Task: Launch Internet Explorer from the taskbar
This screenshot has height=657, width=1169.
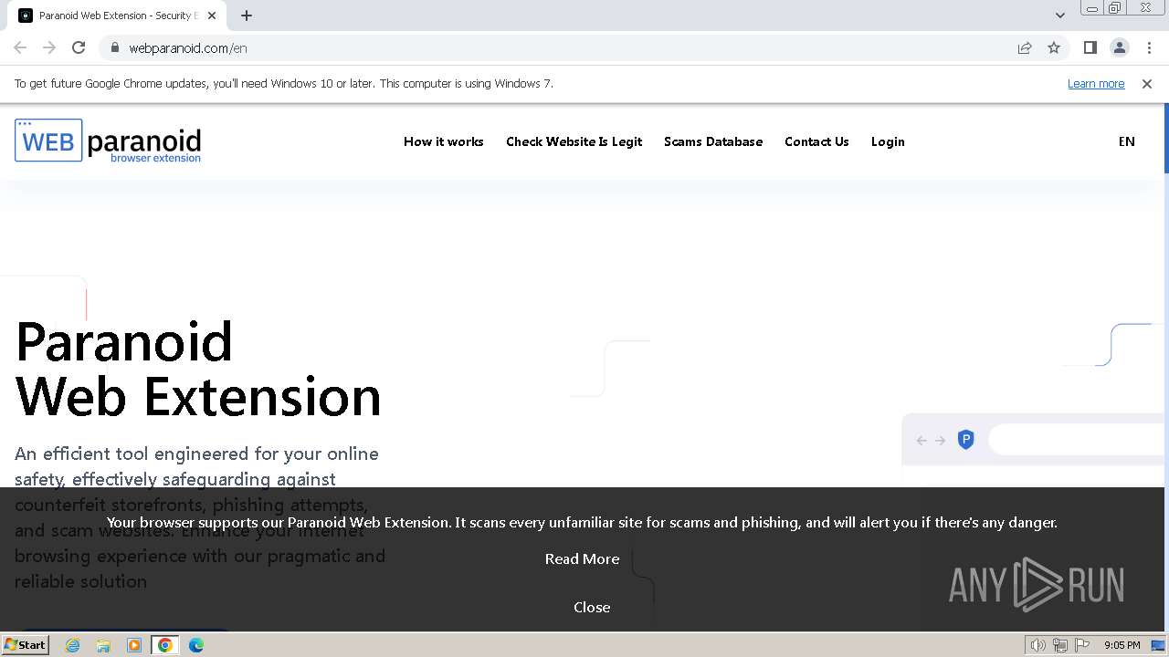Action: [73, 645]
